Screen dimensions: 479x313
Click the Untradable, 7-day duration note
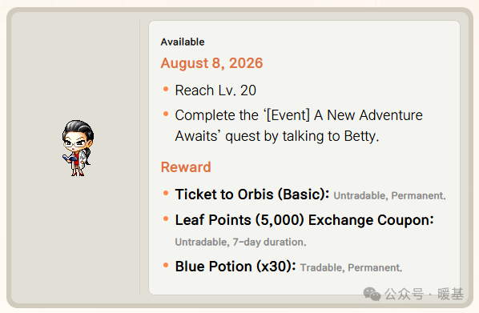tap(240, 243)
